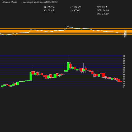Image resolution: width=132 pixels, height=132 pixels.
Task: Click the 5 price axis label
Action: coord(123,87)
